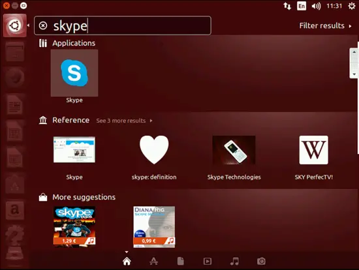Open the Music lens icon

click(x=234, y=261)
